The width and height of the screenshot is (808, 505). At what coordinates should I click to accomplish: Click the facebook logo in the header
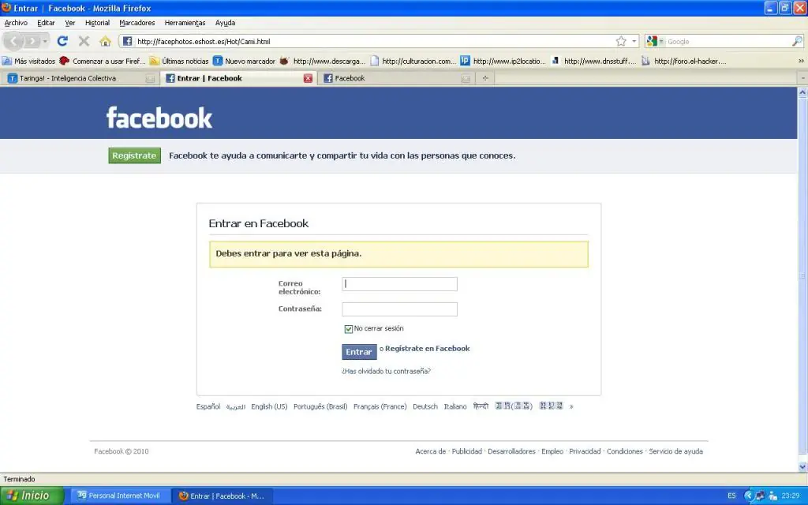[x=159, y=118]
